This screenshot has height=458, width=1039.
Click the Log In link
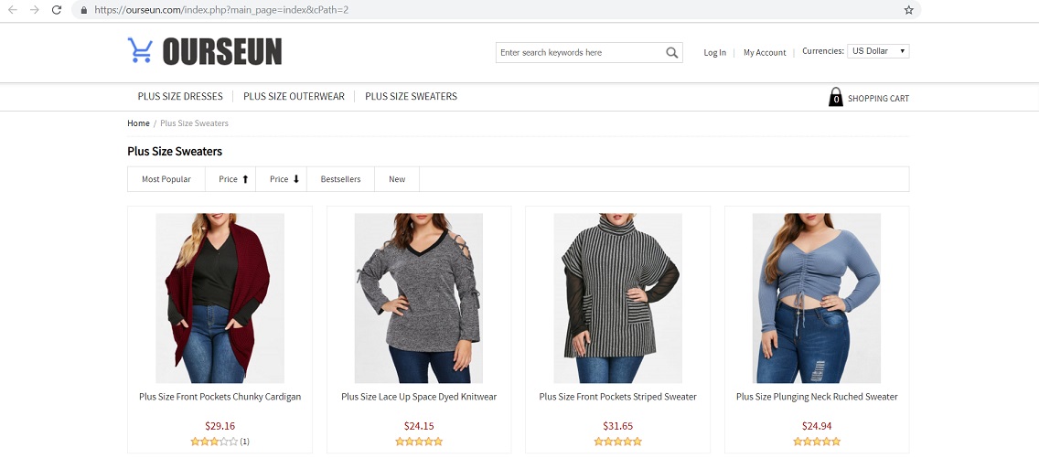[x=714, y=53]
